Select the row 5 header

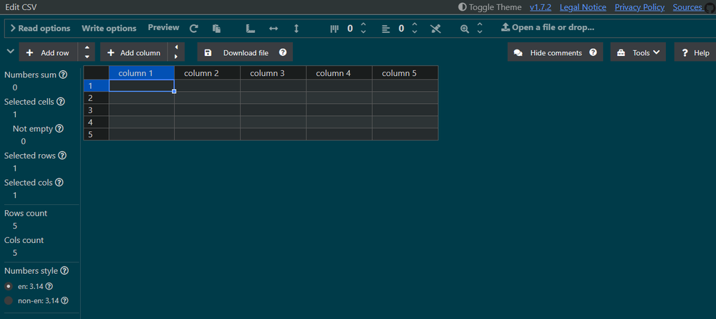pos(97,134)
